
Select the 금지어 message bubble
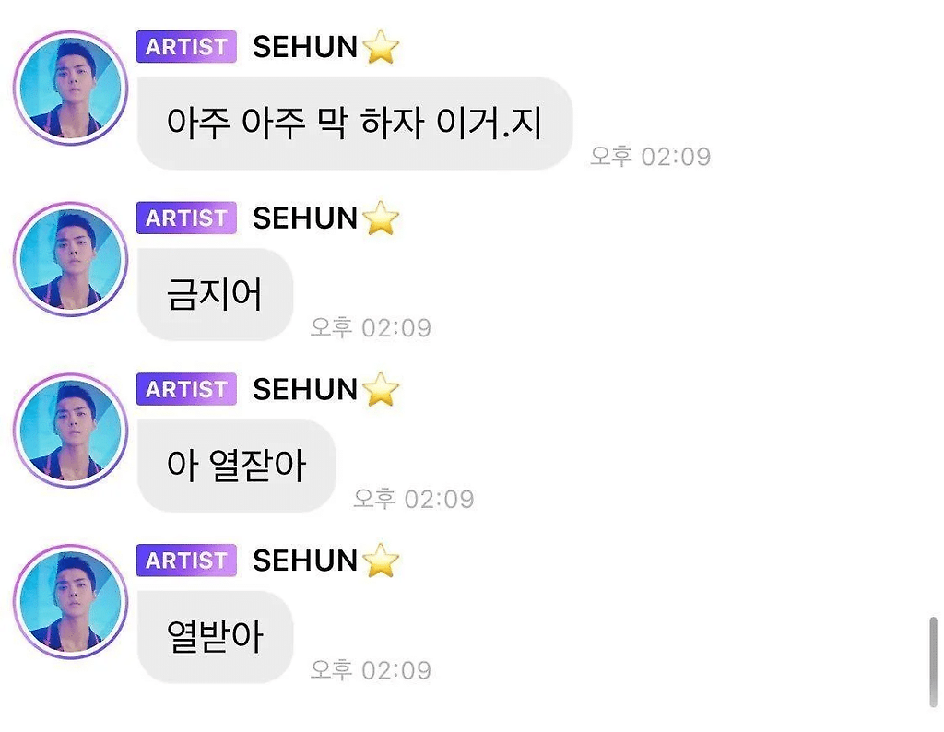pos(215,294)
